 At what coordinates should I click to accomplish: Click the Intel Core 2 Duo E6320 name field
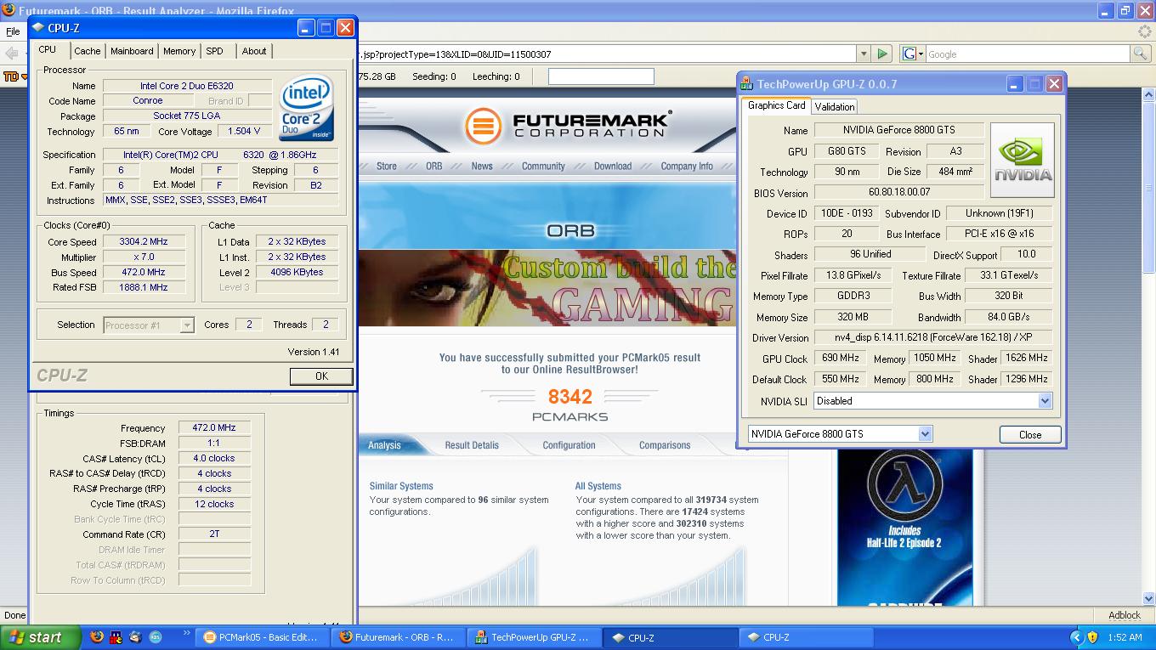click(x=187, y=86)
